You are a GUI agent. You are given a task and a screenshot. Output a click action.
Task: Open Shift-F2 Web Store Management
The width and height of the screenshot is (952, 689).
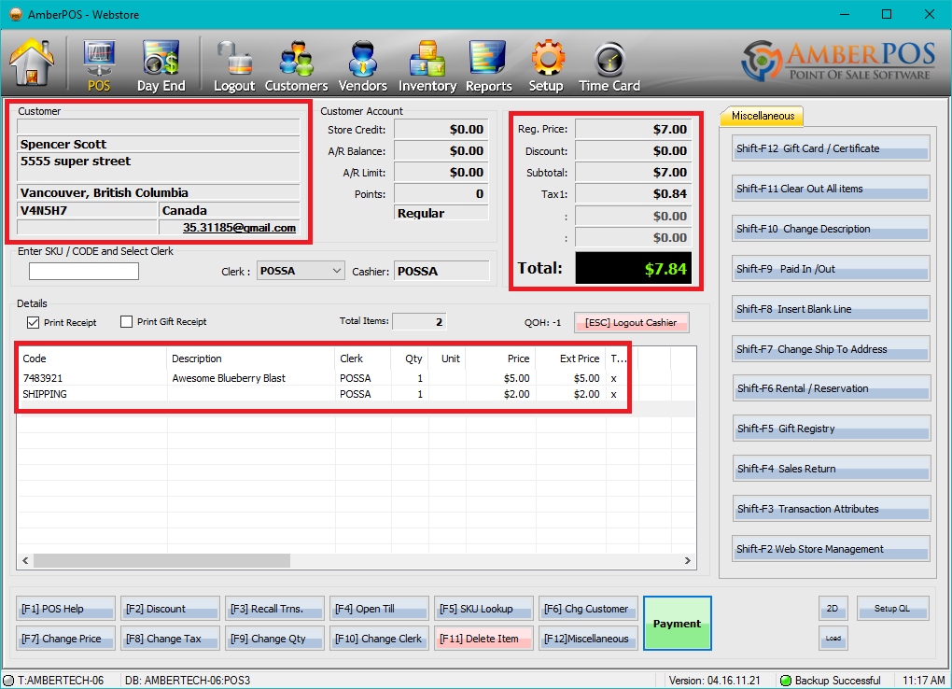pyautogui.click(x=831, y=549)
